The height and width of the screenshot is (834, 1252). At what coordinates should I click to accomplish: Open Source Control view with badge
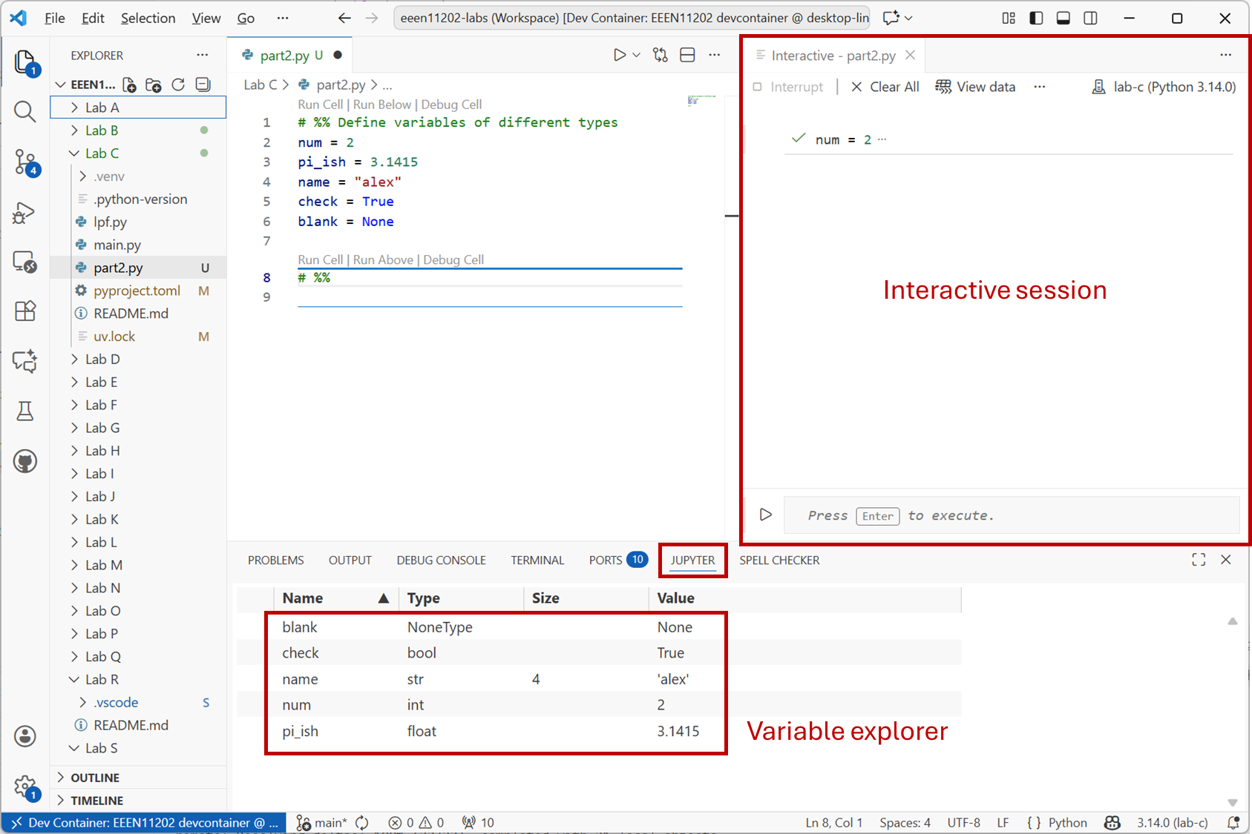click(24, 162)
